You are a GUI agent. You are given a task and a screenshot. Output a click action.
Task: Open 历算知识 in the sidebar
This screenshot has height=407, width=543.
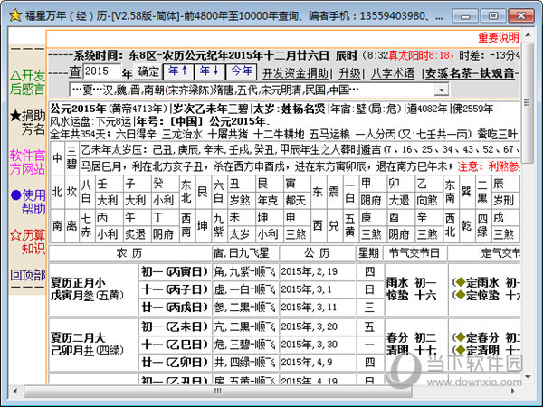pos(28,241)
